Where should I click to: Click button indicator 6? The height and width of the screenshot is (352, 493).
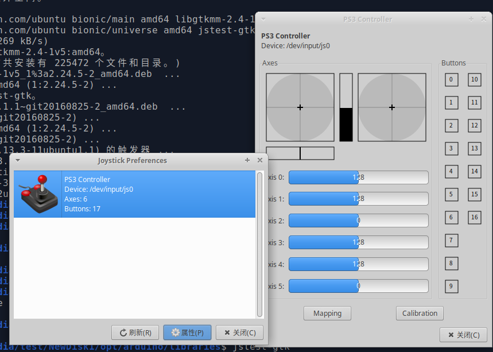click(452, 218)
